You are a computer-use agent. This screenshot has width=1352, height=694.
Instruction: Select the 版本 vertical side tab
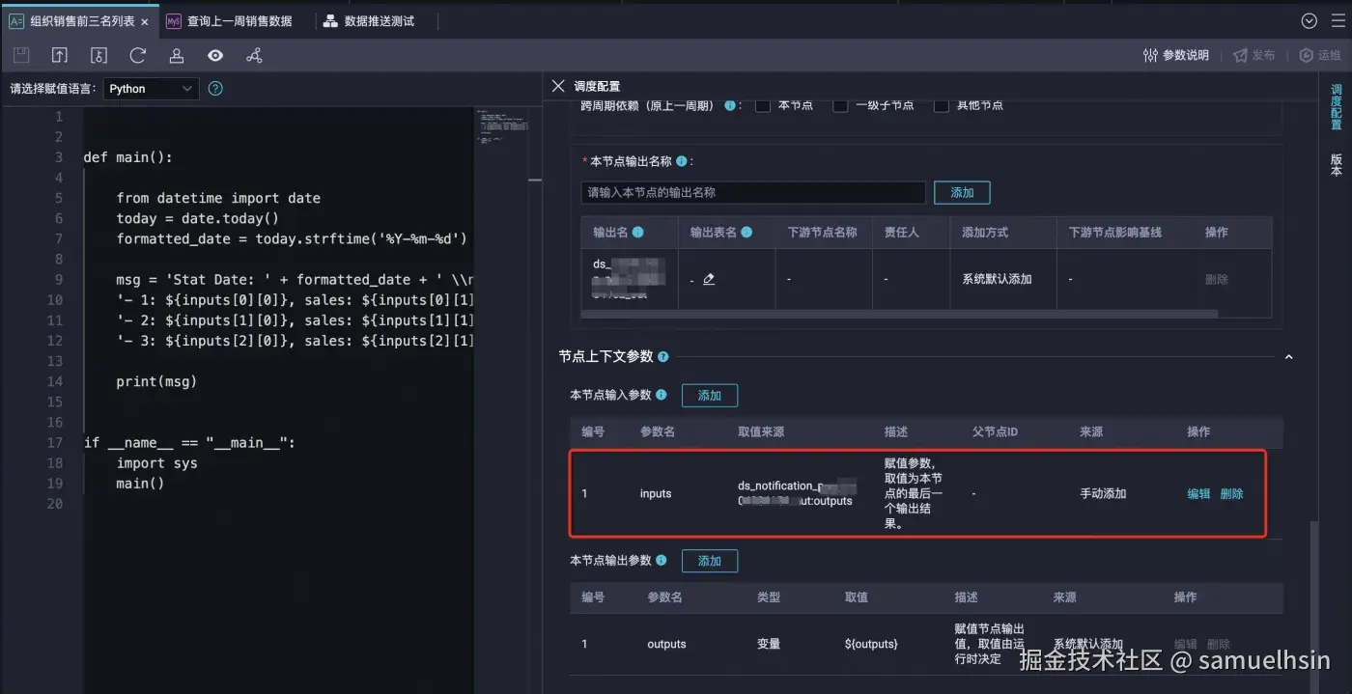pyautogui.click(x=1337, y=165)
